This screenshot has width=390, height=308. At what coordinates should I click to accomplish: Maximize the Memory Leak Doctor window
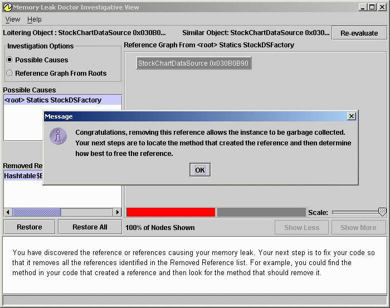(372, 7)
